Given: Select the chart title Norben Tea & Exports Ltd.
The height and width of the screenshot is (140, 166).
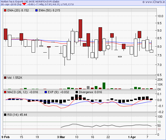Looking at the screenshot, I should point(14,2).
